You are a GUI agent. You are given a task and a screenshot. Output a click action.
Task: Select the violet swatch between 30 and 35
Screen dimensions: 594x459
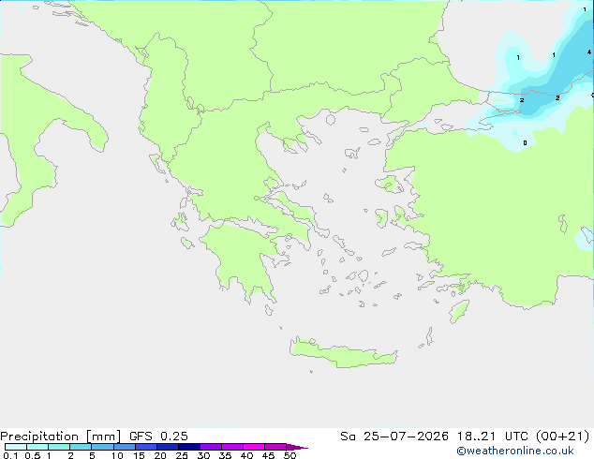tap(210, 447)
